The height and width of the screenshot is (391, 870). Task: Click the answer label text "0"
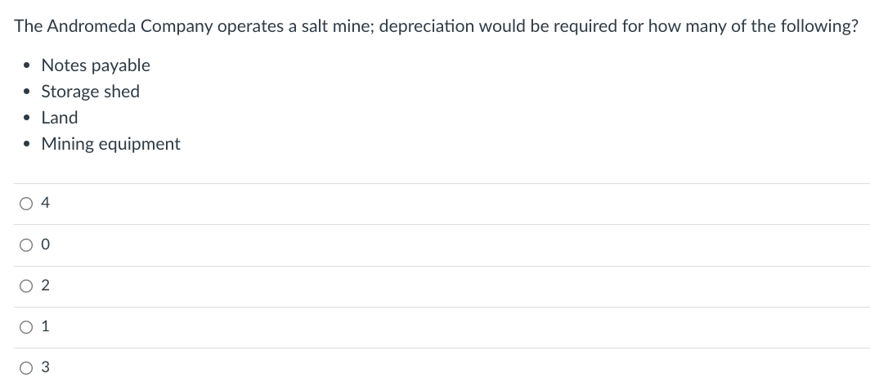(x=46, y=245)
